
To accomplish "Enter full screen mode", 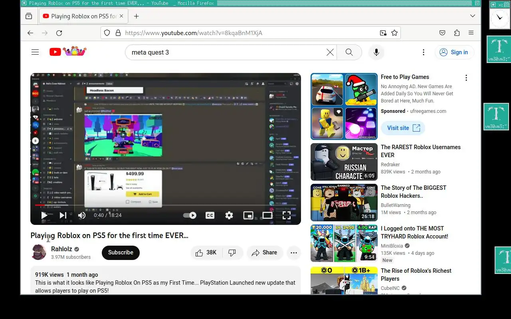I will point(287,215).
